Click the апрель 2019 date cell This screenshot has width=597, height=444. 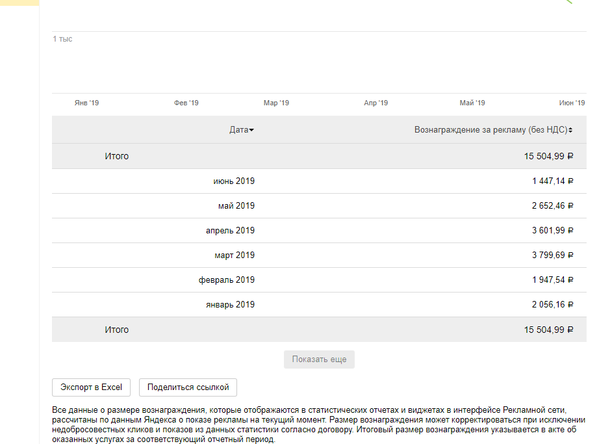click(230, 231)
